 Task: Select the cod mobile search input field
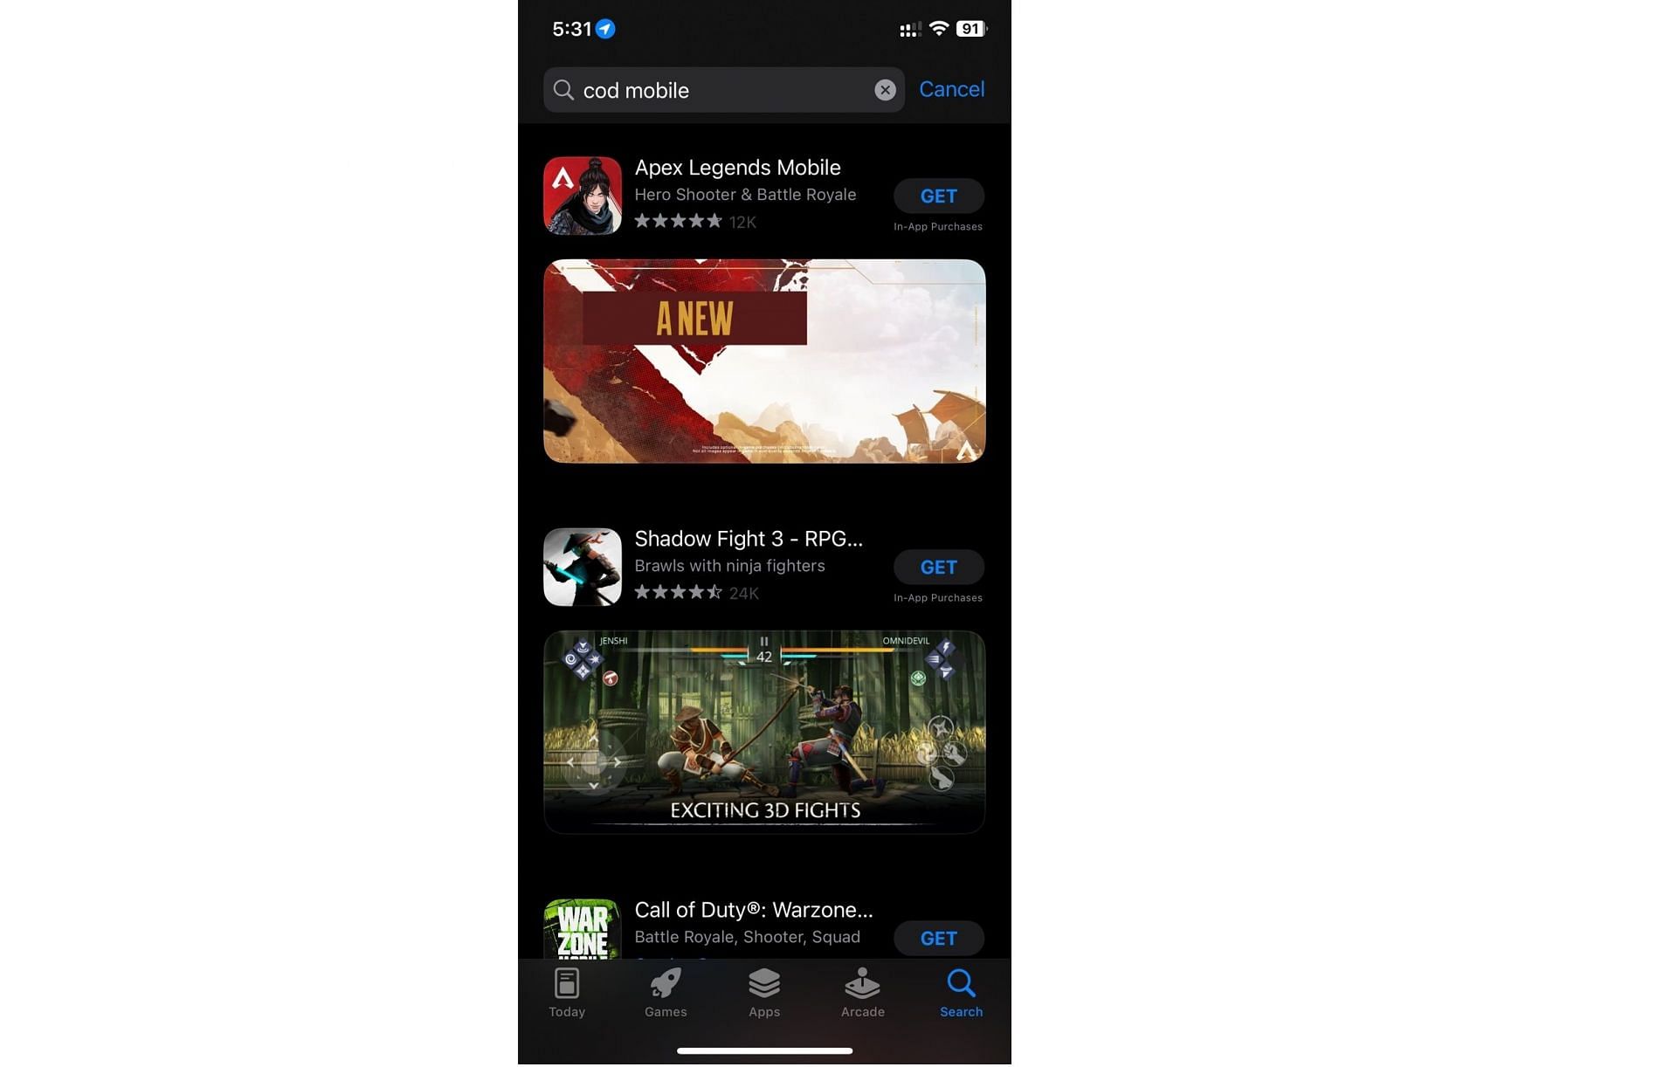(x=721, y=88)
